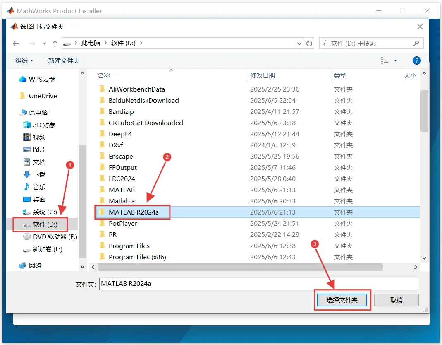Click the search box for 软件 (D:)
Viewport: 442px width, 345px height.
point(371,43)
